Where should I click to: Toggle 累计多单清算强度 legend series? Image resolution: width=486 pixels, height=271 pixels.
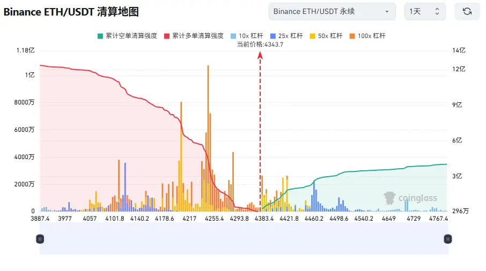coord(194,36)
